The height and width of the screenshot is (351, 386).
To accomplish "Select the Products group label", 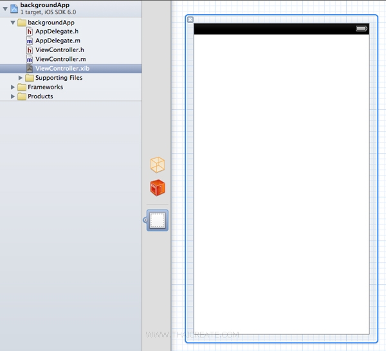I will [41, 96].
